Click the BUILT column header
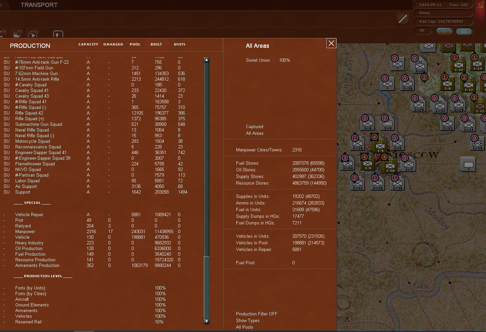Screen dimensions: 486x332 (x=156, y=44)
